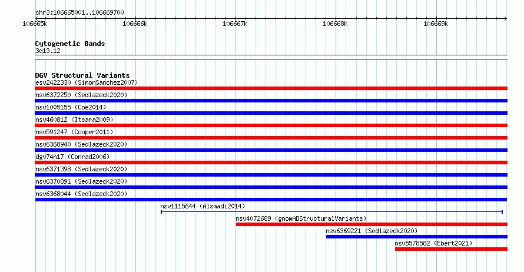Select the blue bar under nsv6369221
Screen dimensions: 524x272
click(x=417, y=237)
